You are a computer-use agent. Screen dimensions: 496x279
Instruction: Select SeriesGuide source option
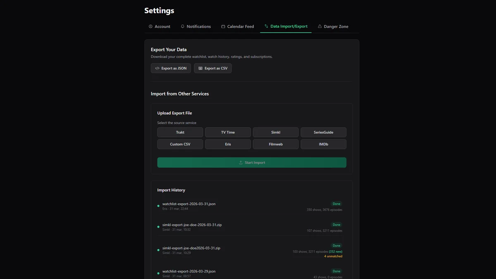point(323,132)
